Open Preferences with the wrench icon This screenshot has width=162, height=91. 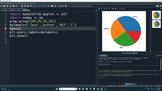click(x=60, y=6)
